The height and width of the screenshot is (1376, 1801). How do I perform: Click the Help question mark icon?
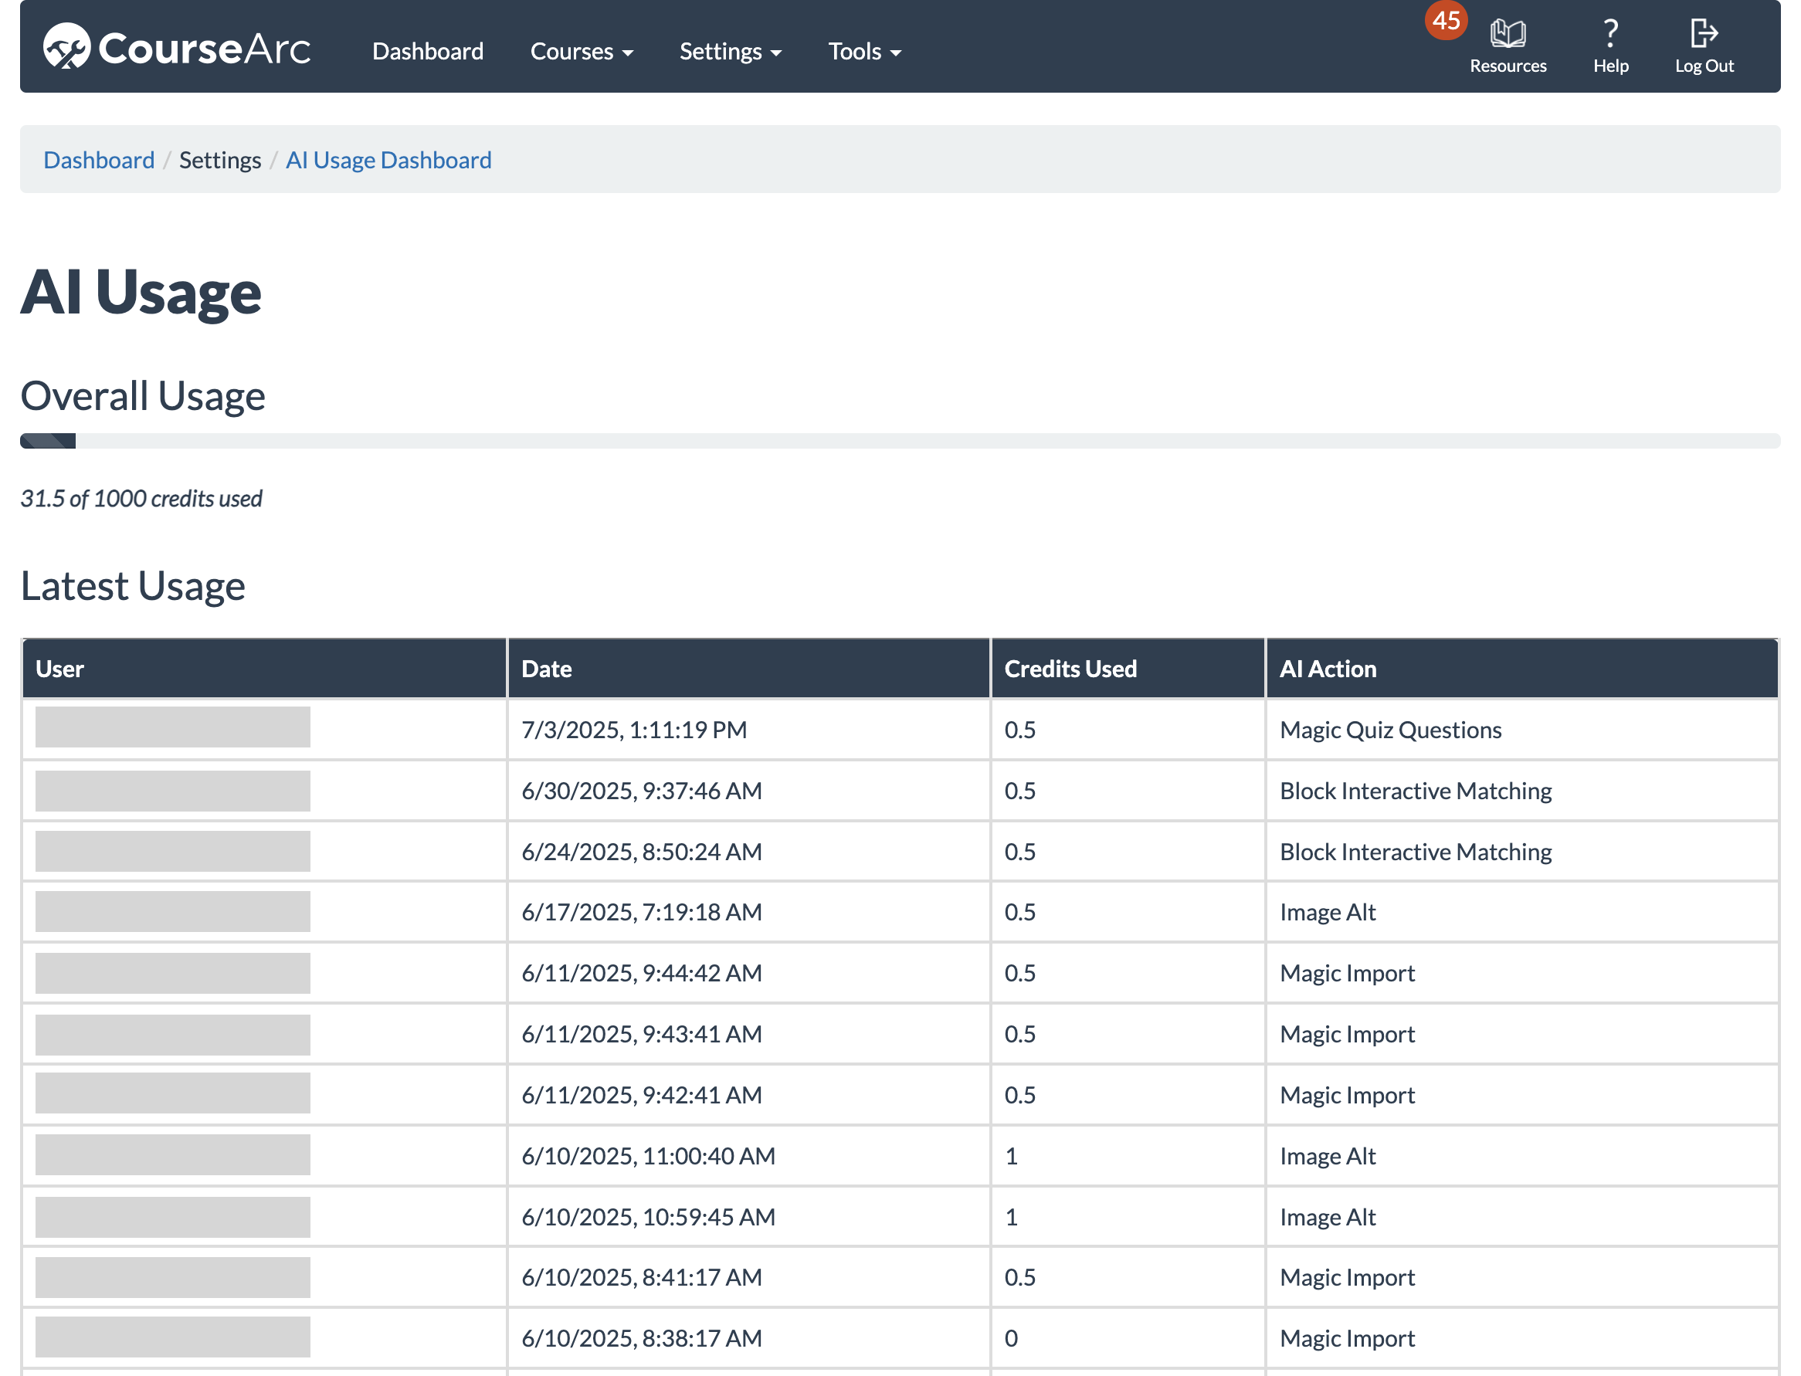[x=1609, y=33]
